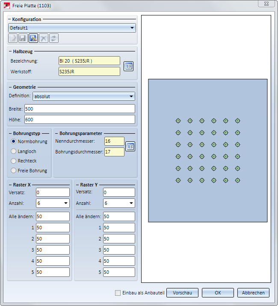Click Raster X spacing field 3

point(53,250)
